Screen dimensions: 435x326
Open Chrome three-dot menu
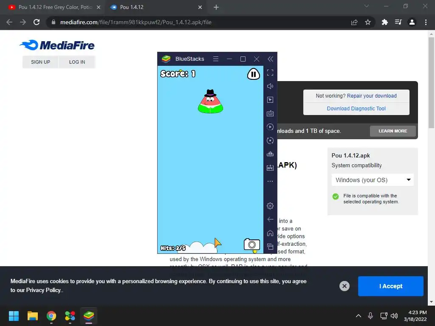click(x=426, y=22)
